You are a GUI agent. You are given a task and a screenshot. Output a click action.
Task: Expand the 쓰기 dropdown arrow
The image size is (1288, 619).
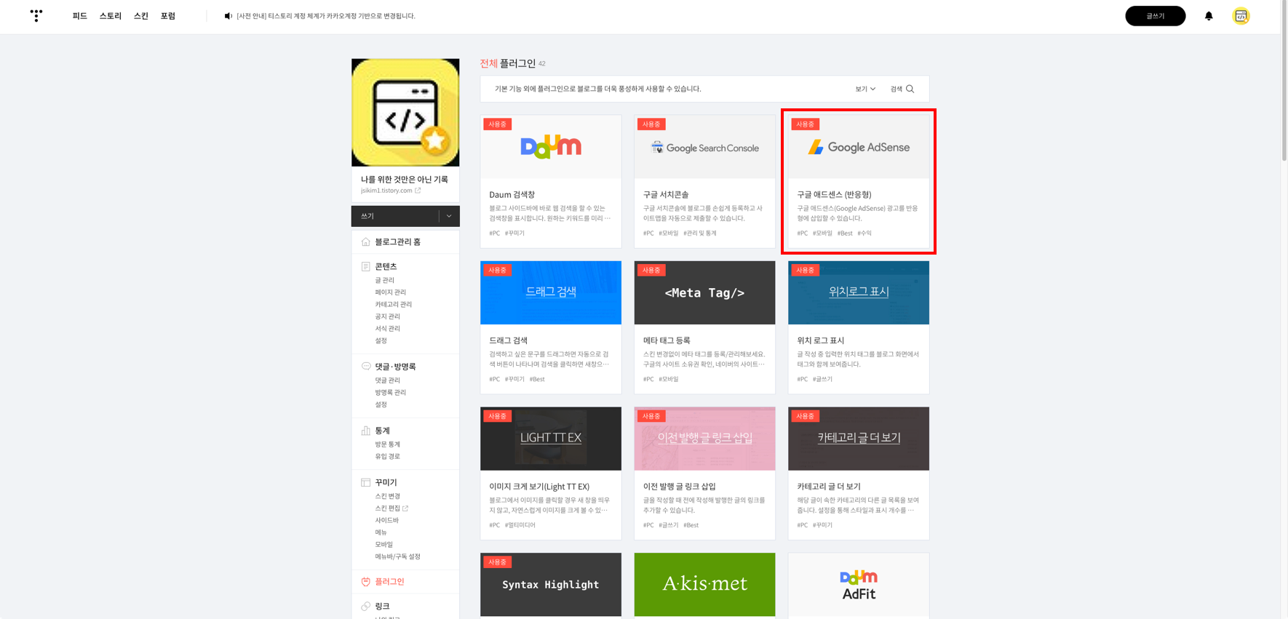[449, 216]
